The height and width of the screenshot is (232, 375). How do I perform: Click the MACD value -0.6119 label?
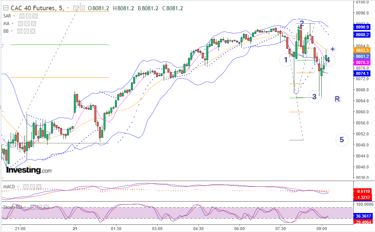click(362, 191)
